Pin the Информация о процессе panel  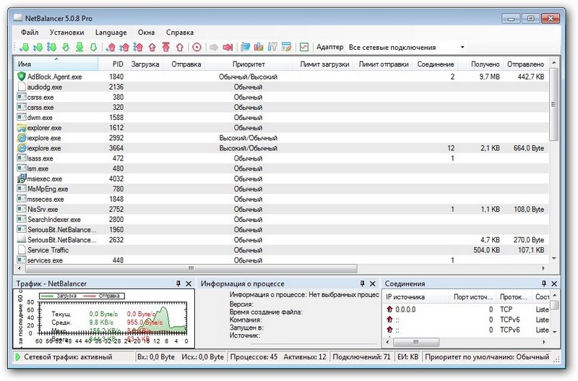pos(363,283)
